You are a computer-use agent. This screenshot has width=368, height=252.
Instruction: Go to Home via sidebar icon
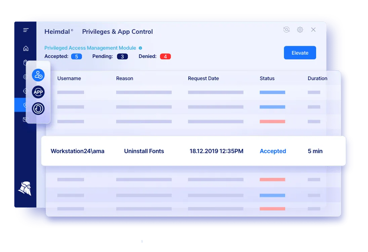(26, 48)
